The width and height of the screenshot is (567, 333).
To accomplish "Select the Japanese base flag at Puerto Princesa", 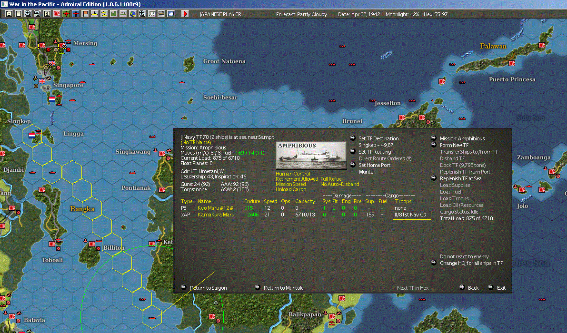I will (512, 63).
